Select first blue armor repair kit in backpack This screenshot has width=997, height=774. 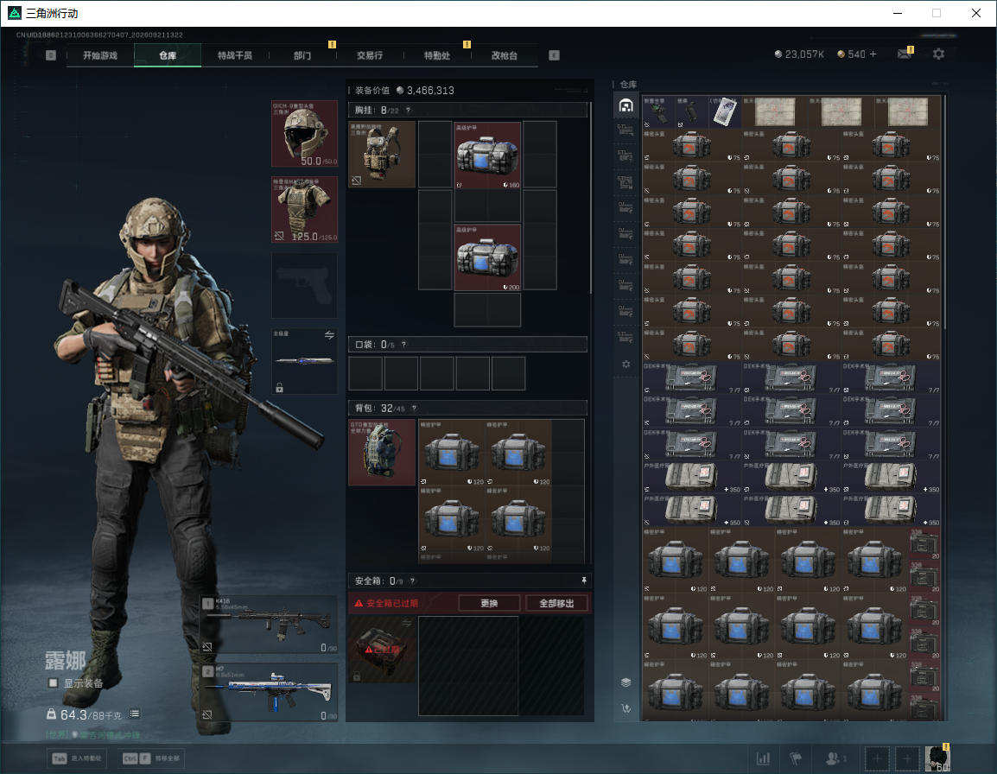pos(452,452)
